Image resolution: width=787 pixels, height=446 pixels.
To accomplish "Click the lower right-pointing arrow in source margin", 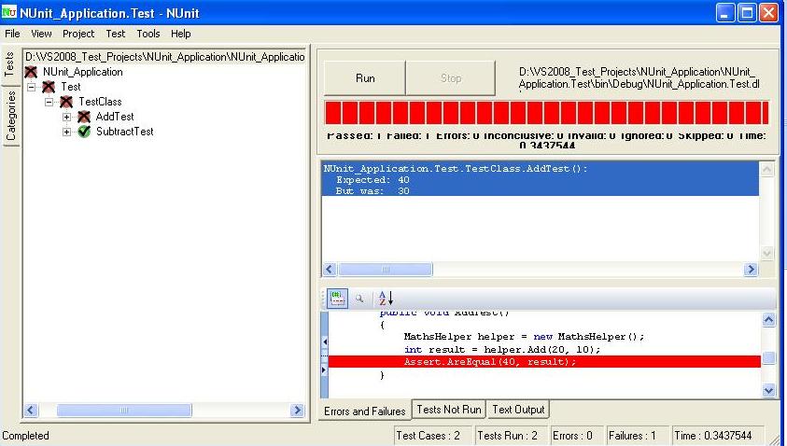I will pyautogui.click(x=324, y=370).
